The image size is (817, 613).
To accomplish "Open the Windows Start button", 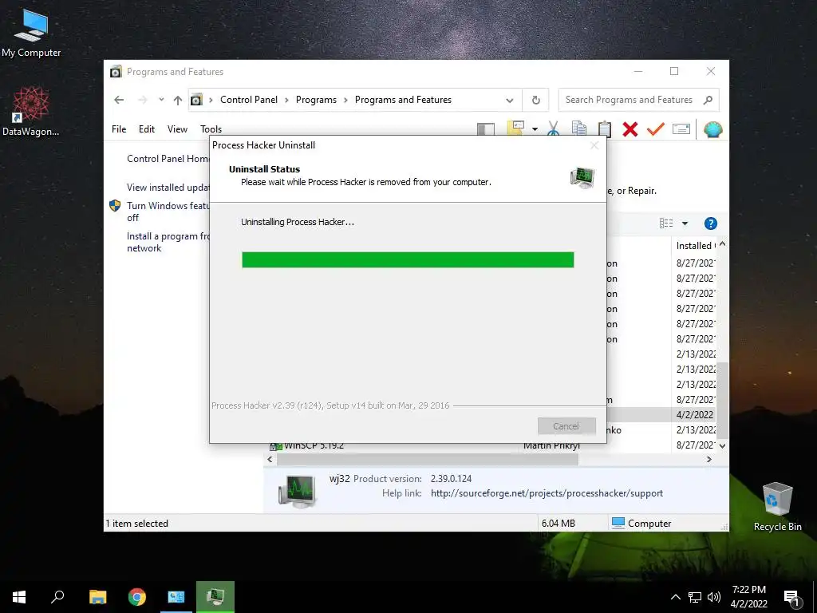I will 19,597.
